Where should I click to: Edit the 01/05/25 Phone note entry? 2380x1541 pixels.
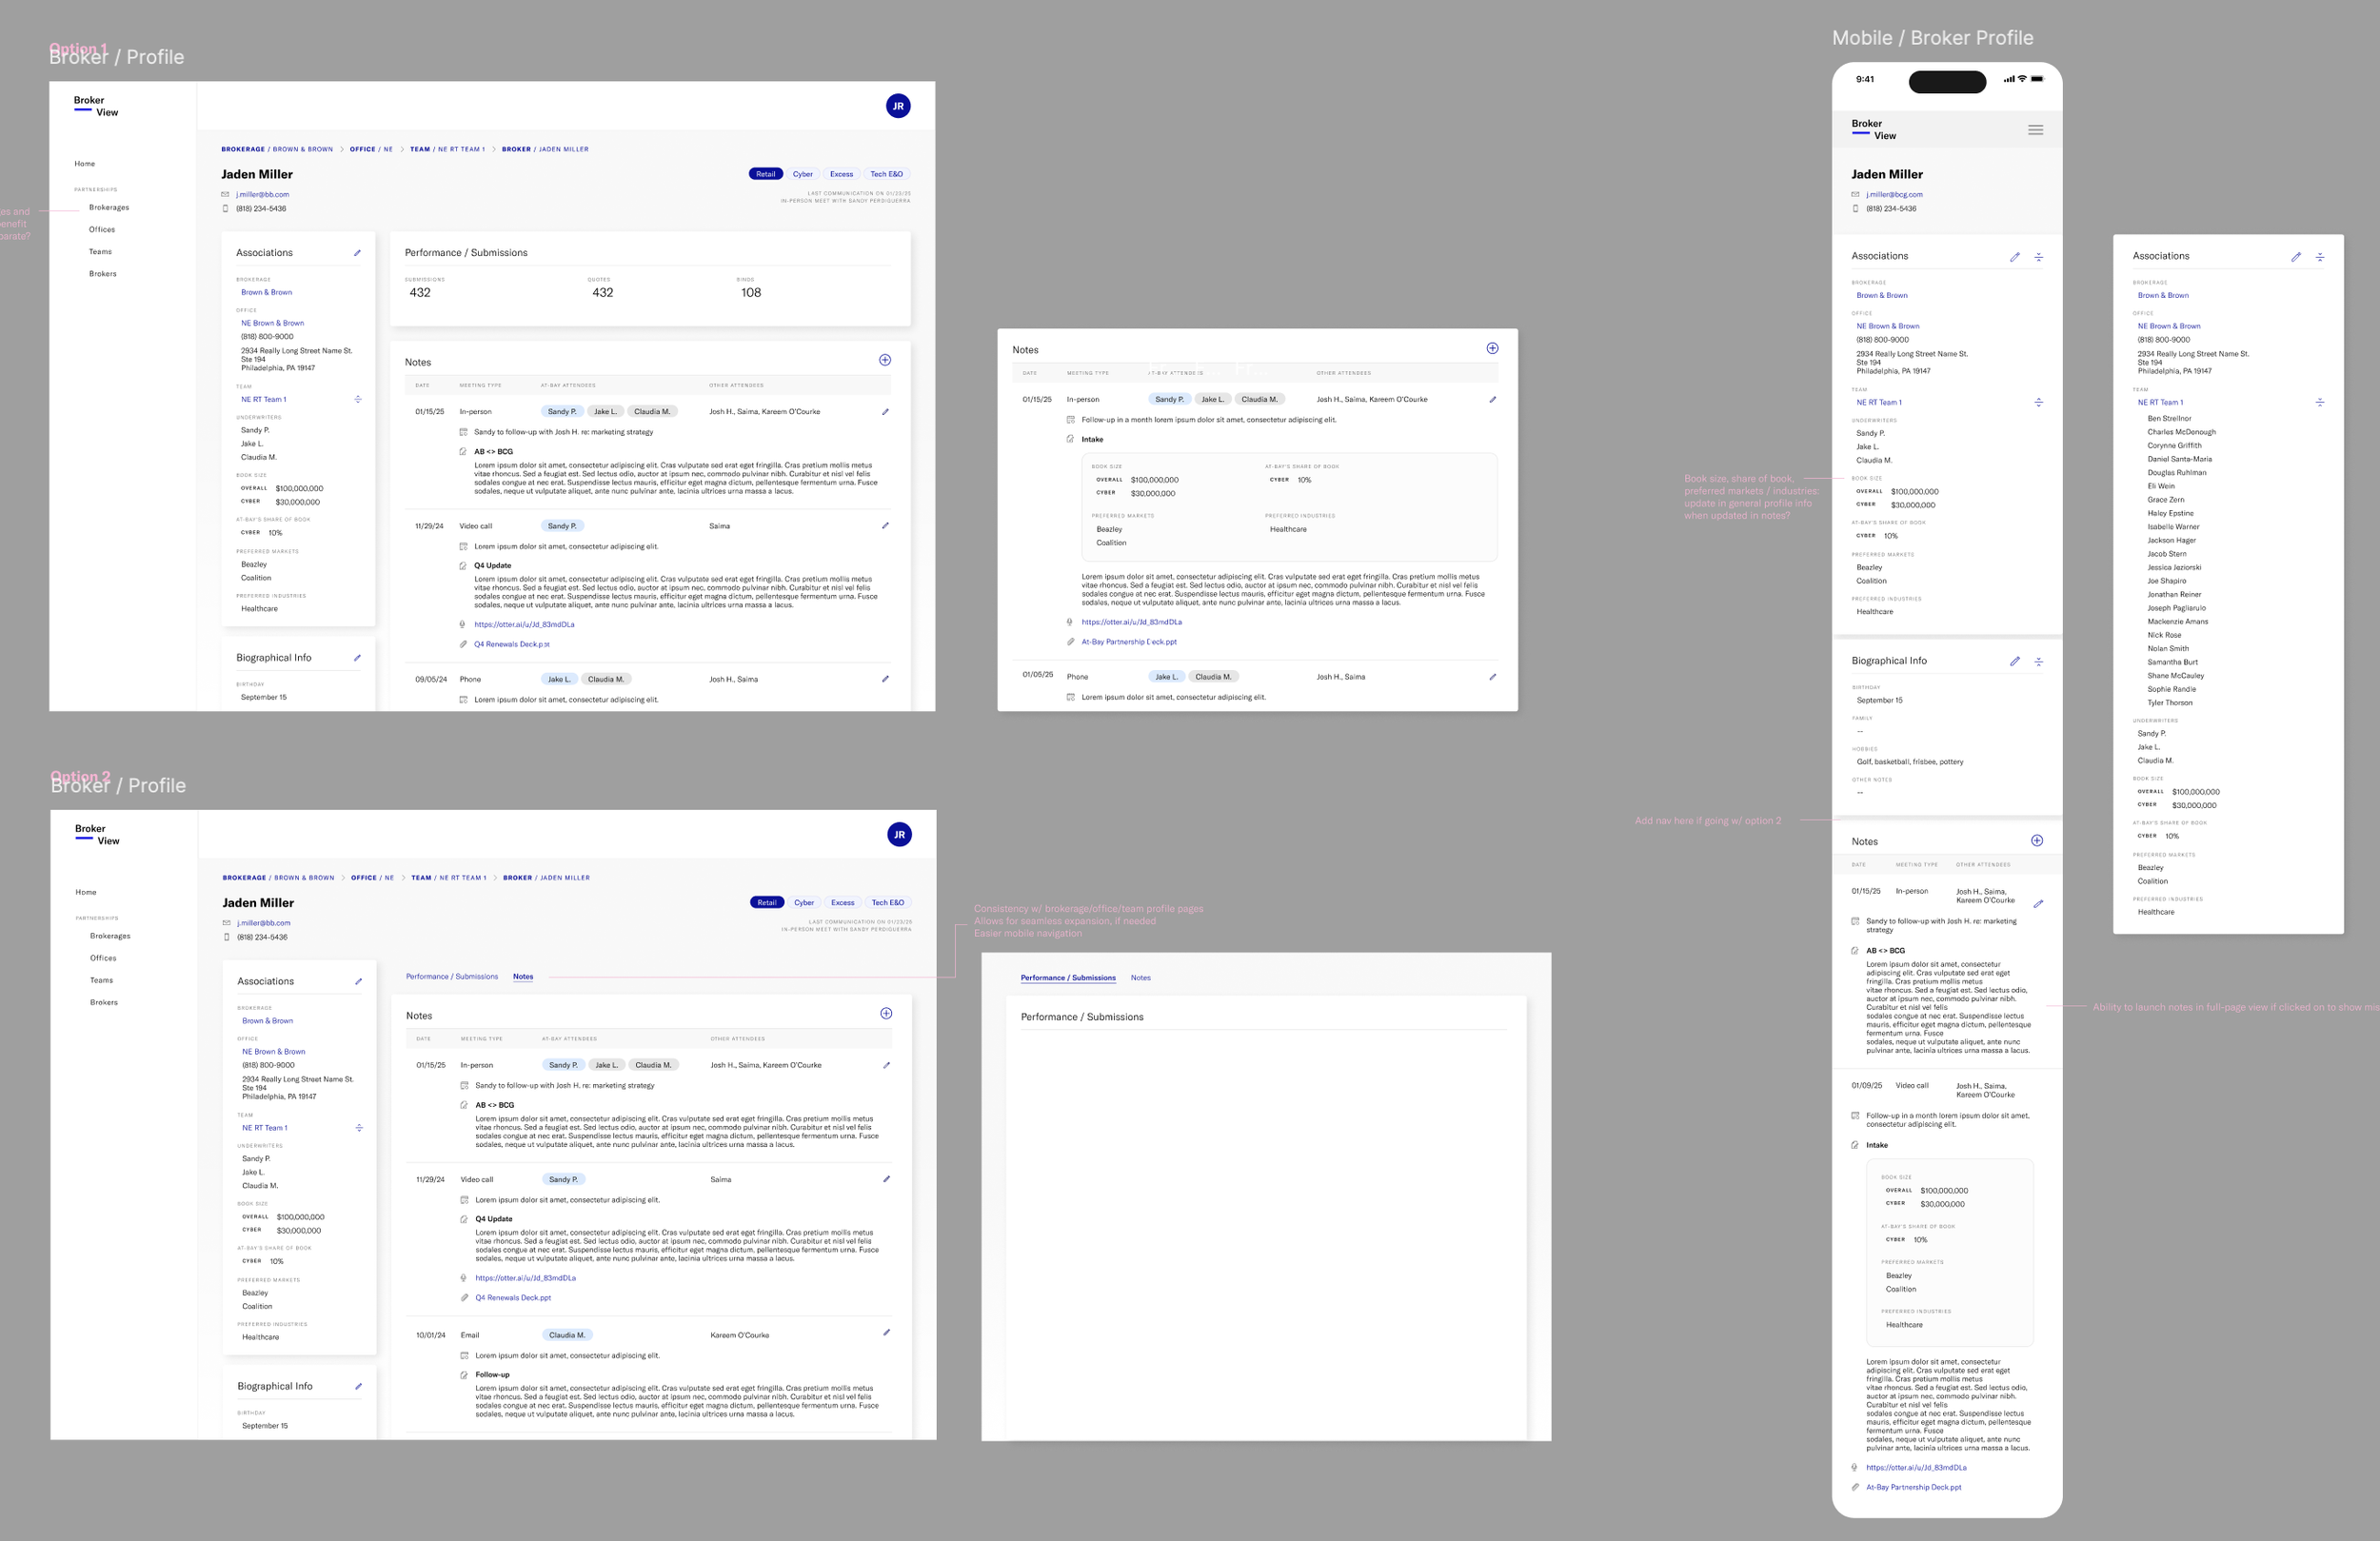(1492, 677)
